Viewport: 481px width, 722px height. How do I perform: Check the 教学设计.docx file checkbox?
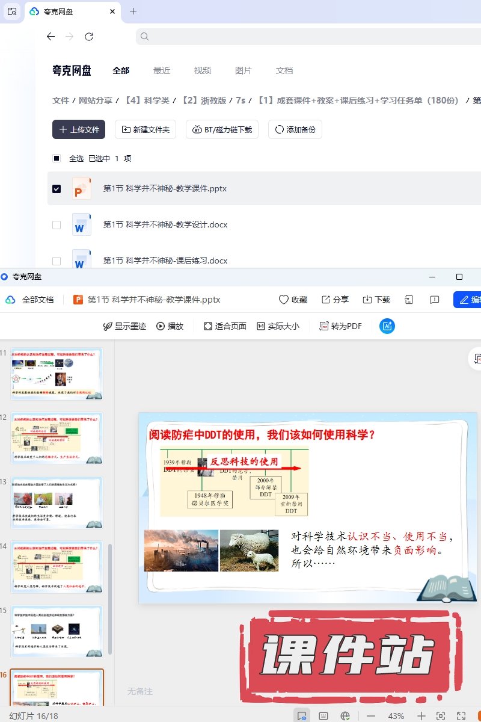[x=57, y=225]
